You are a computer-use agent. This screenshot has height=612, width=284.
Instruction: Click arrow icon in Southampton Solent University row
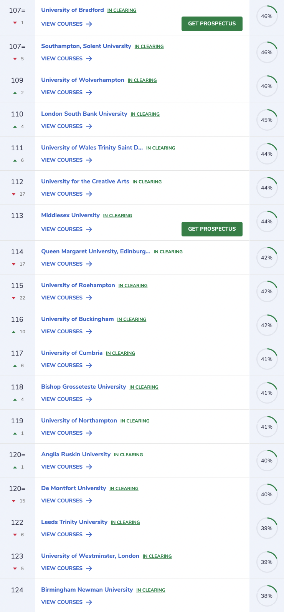(89, 58)
